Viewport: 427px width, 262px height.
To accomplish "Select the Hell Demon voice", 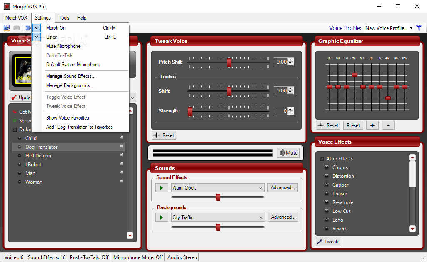I will coord(69,155).
